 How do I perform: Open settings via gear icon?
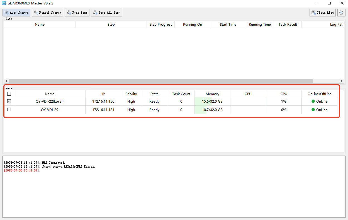pos(341,13)
